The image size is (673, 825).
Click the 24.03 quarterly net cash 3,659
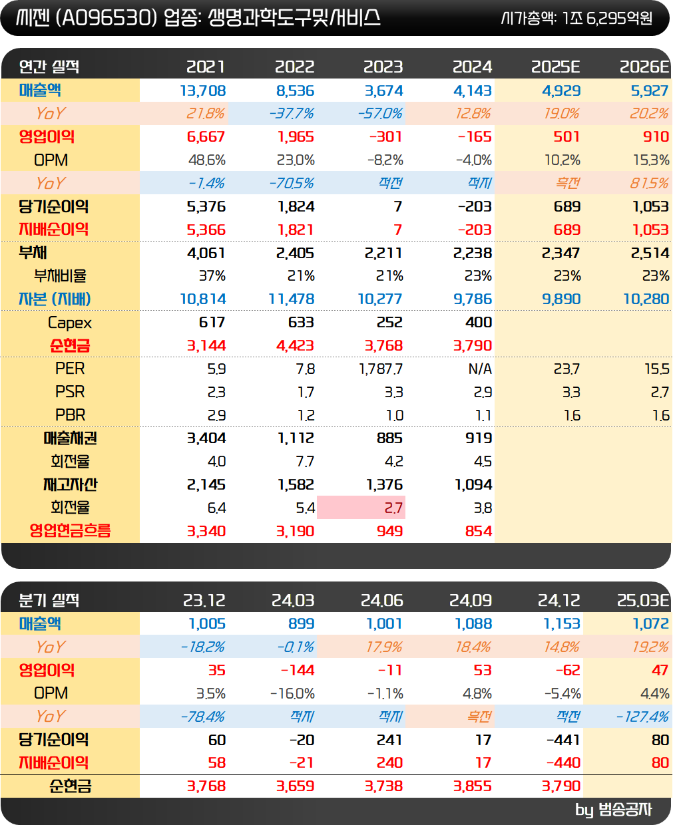[296, 786]
